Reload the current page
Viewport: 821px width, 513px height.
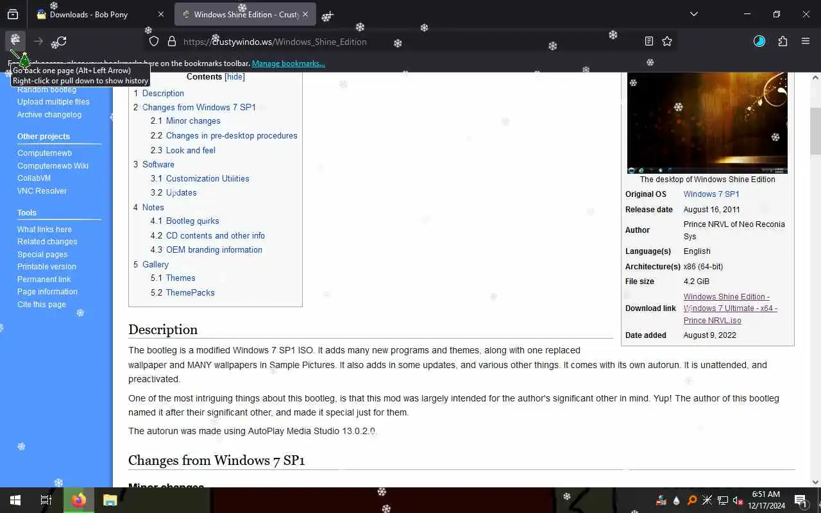tap(62, 41)
